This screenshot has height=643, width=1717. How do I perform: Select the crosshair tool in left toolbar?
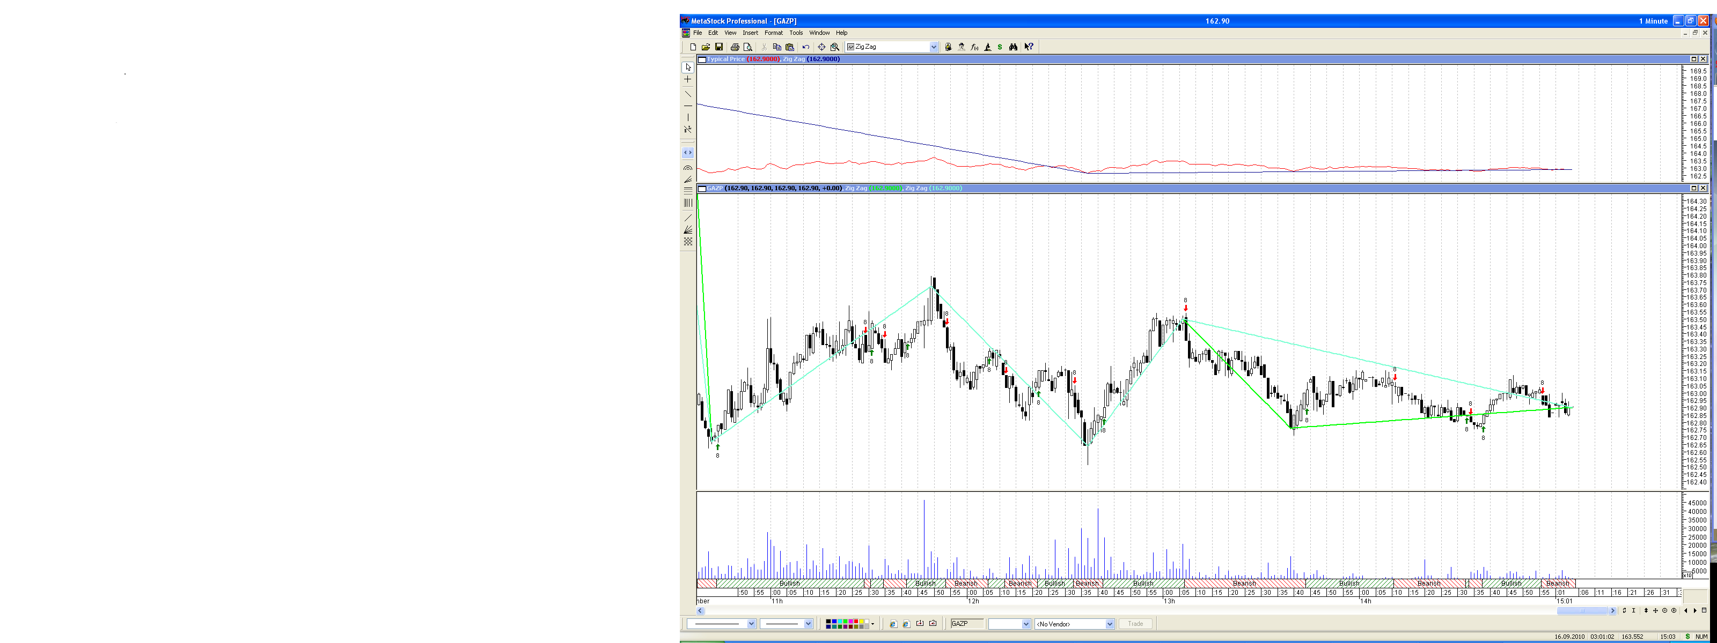[x=688, y=79]
